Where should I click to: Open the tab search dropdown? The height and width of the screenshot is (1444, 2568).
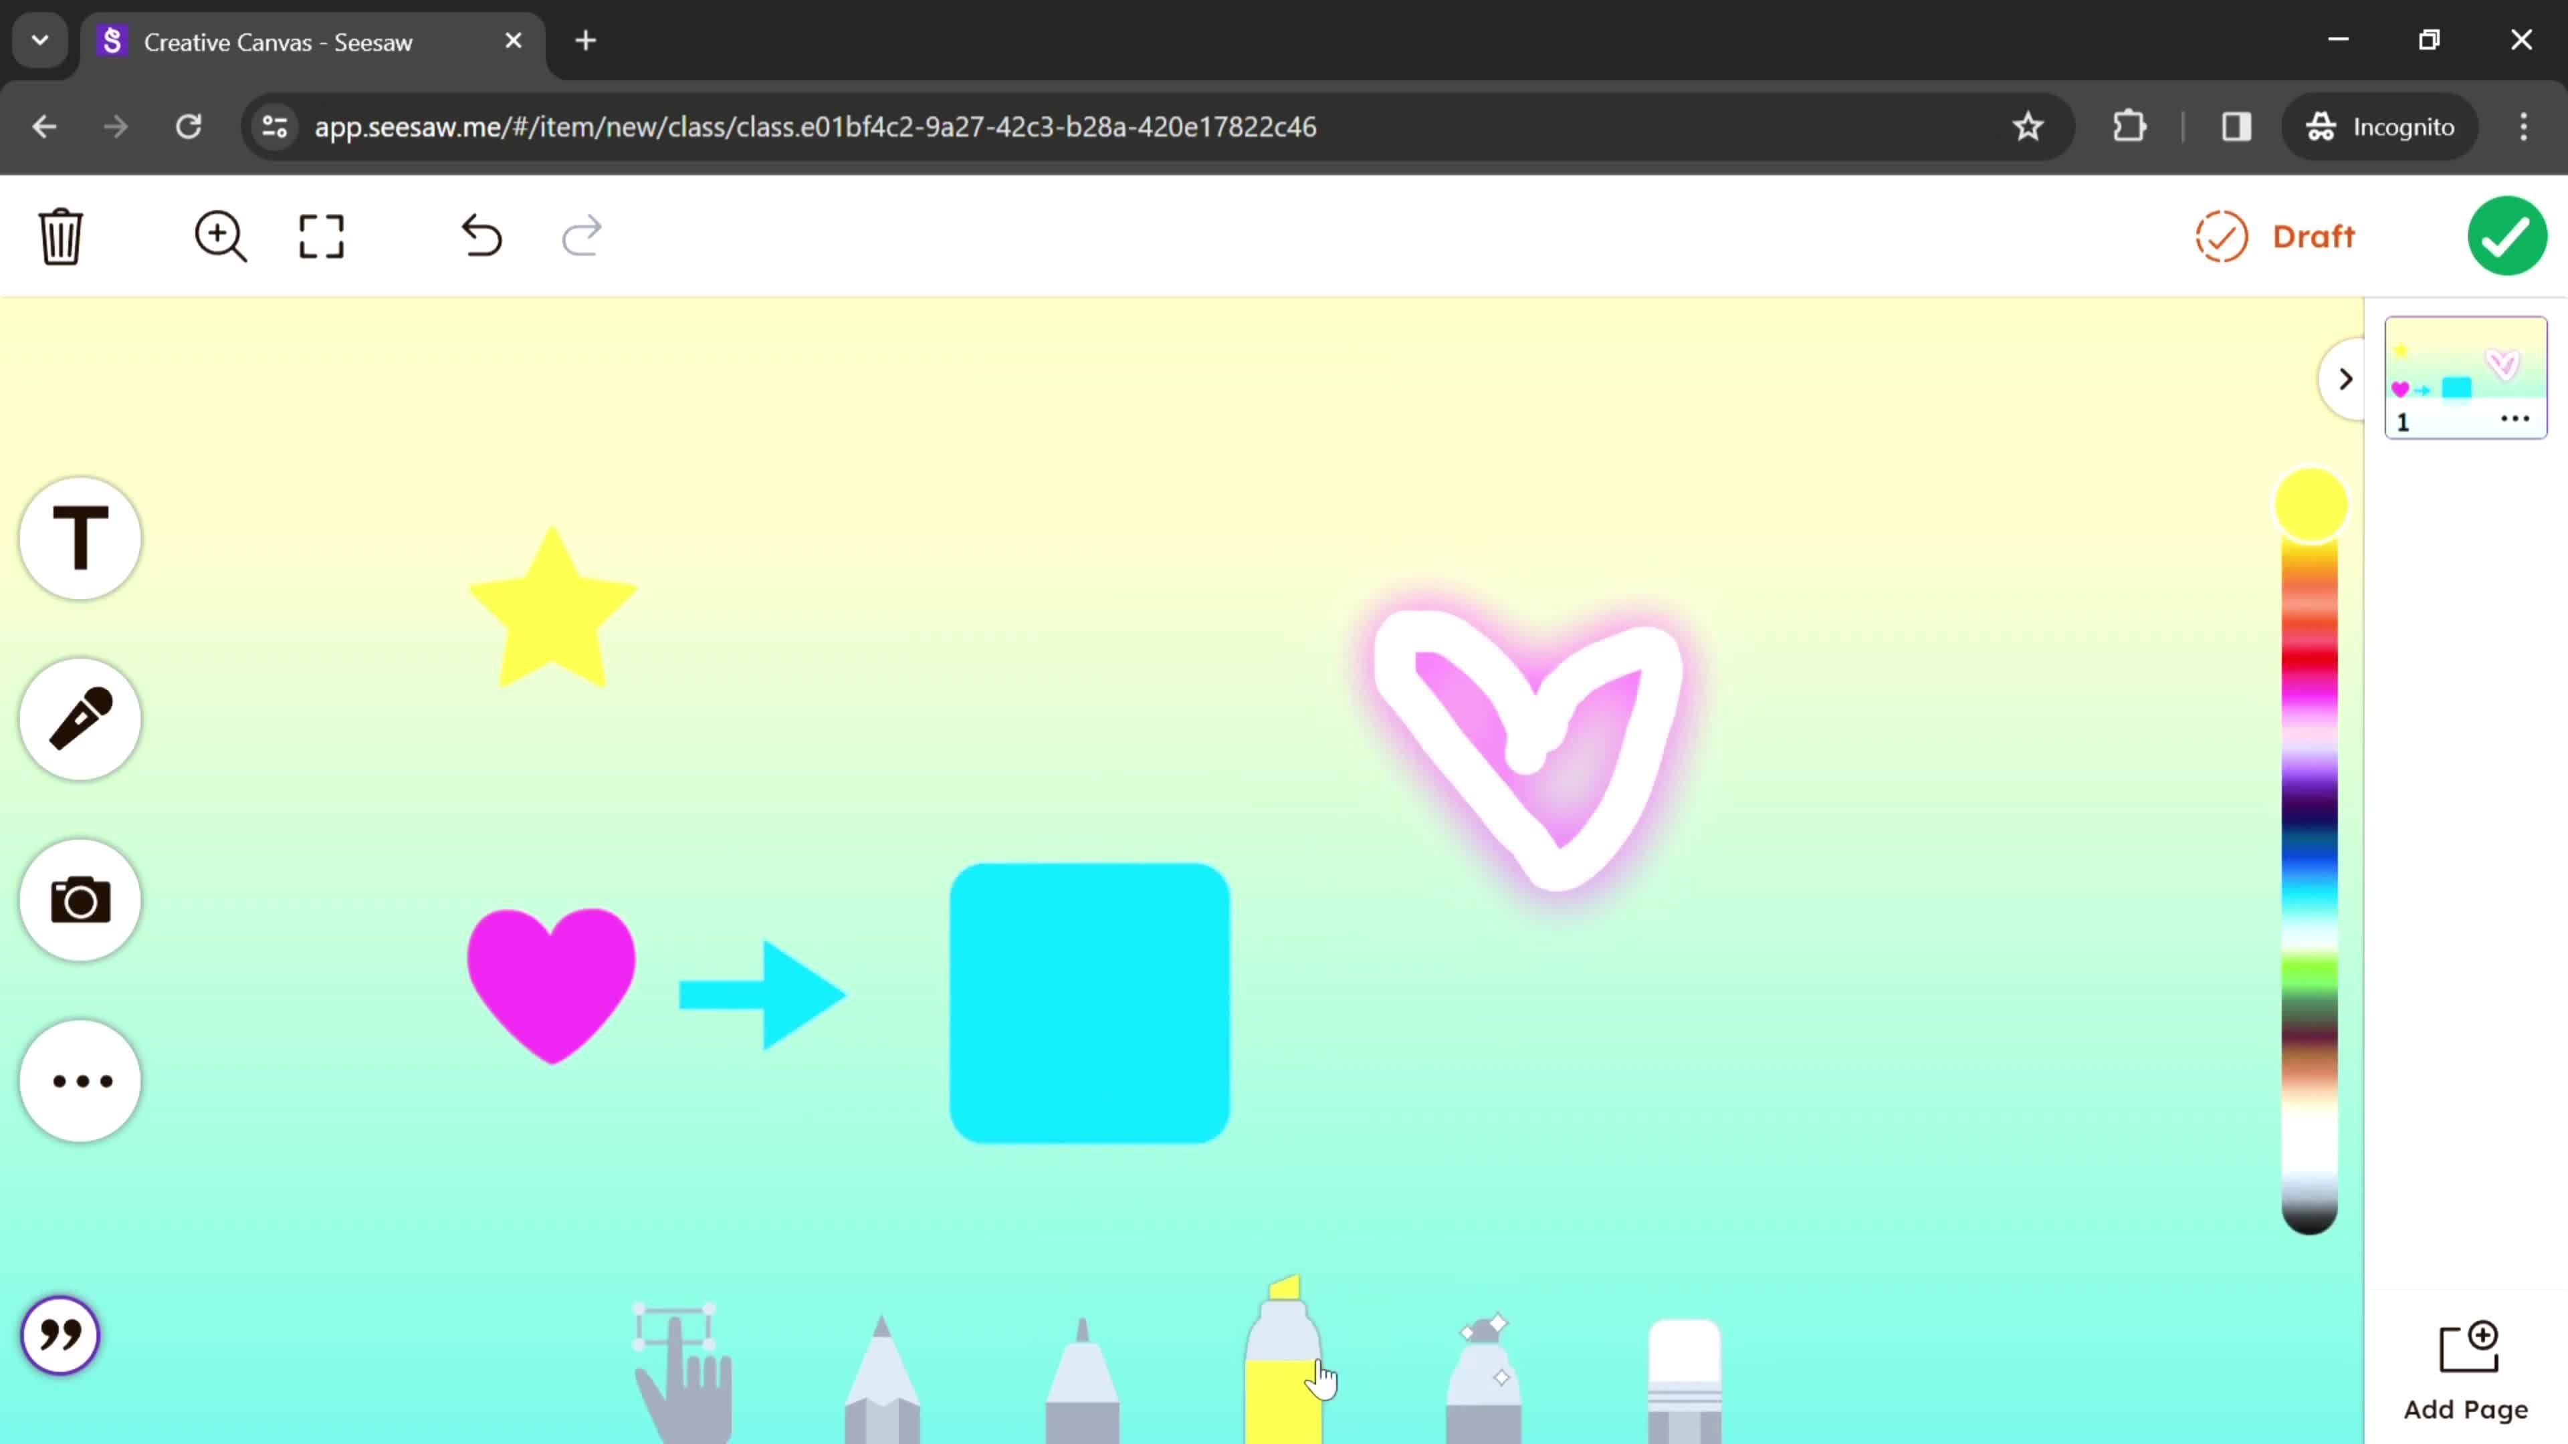point(40,41)
